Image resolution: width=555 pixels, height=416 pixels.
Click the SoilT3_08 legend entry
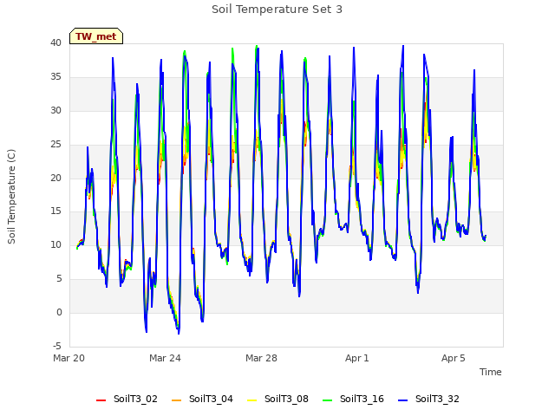[277, 399]
